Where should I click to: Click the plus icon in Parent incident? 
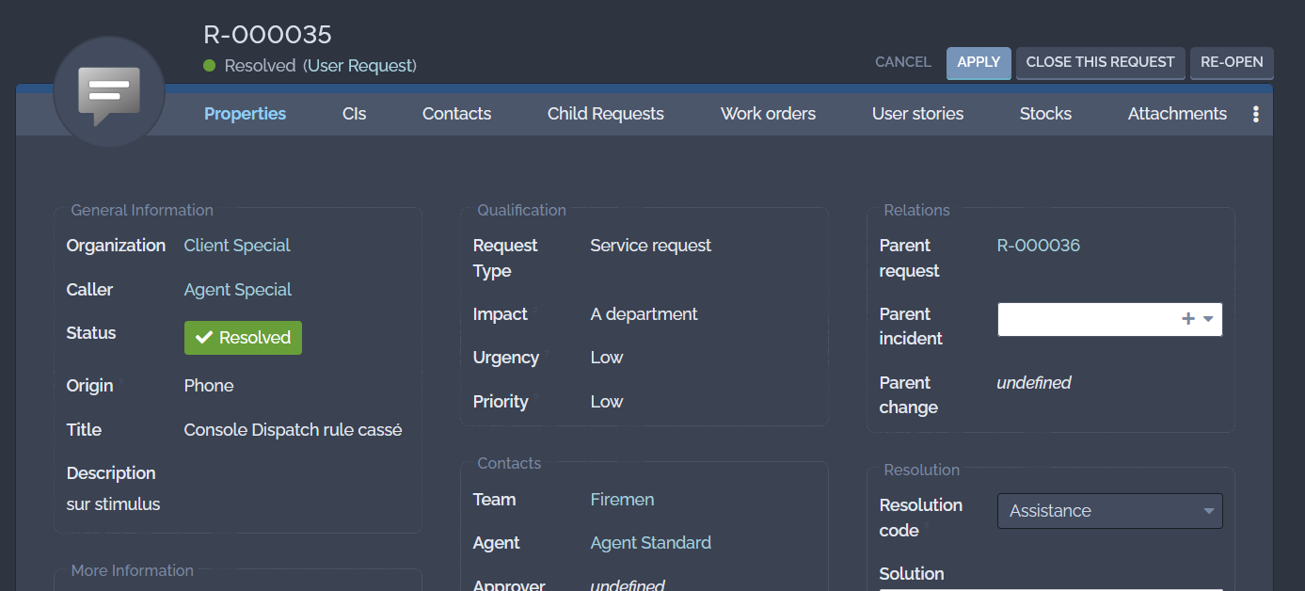pos(1188,319)
